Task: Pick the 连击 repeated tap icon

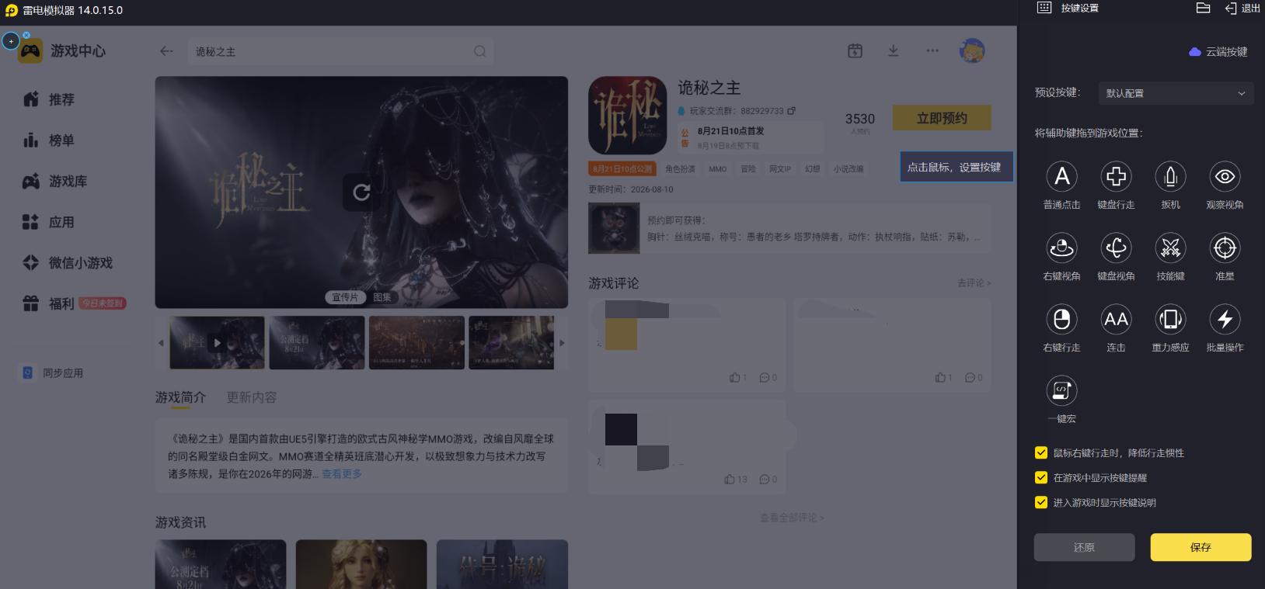Action: click(x=1116, y=320)
